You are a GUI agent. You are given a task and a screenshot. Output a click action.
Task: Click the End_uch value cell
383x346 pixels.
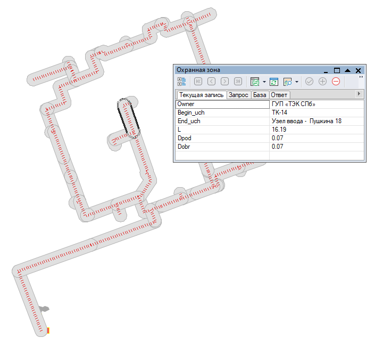pos(316,121)
